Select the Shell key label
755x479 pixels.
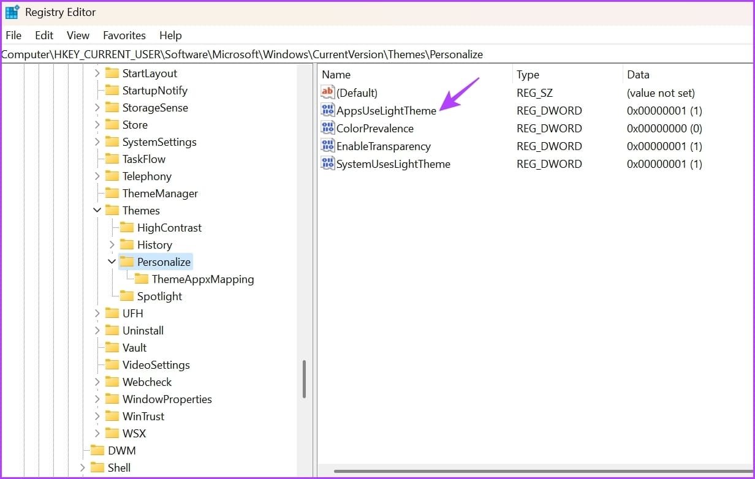click(x=120, y=467)
